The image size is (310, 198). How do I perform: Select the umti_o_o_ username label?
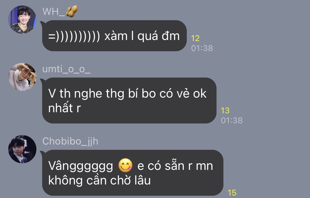[66, 69]
